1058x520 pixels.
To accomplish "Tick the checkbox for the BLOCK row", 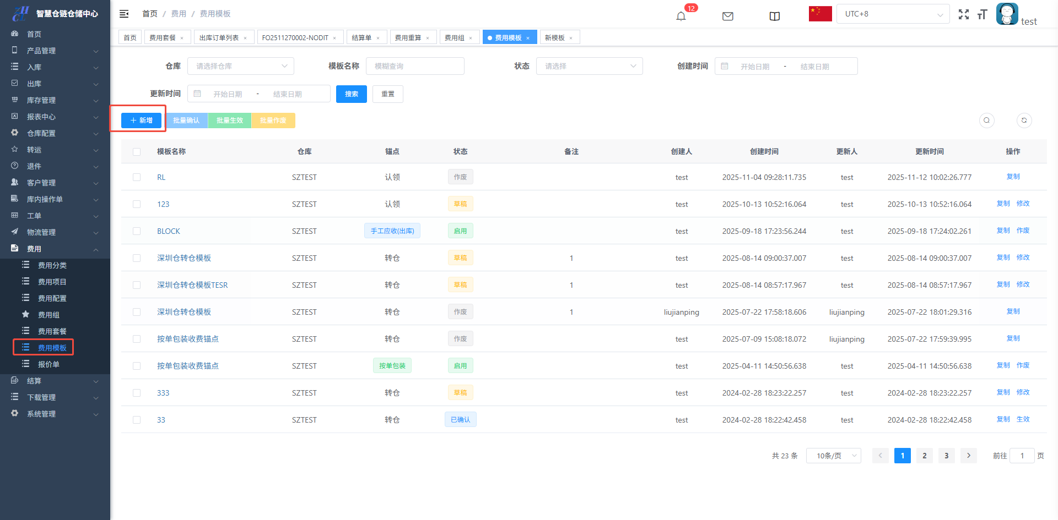I will point(137,231).
